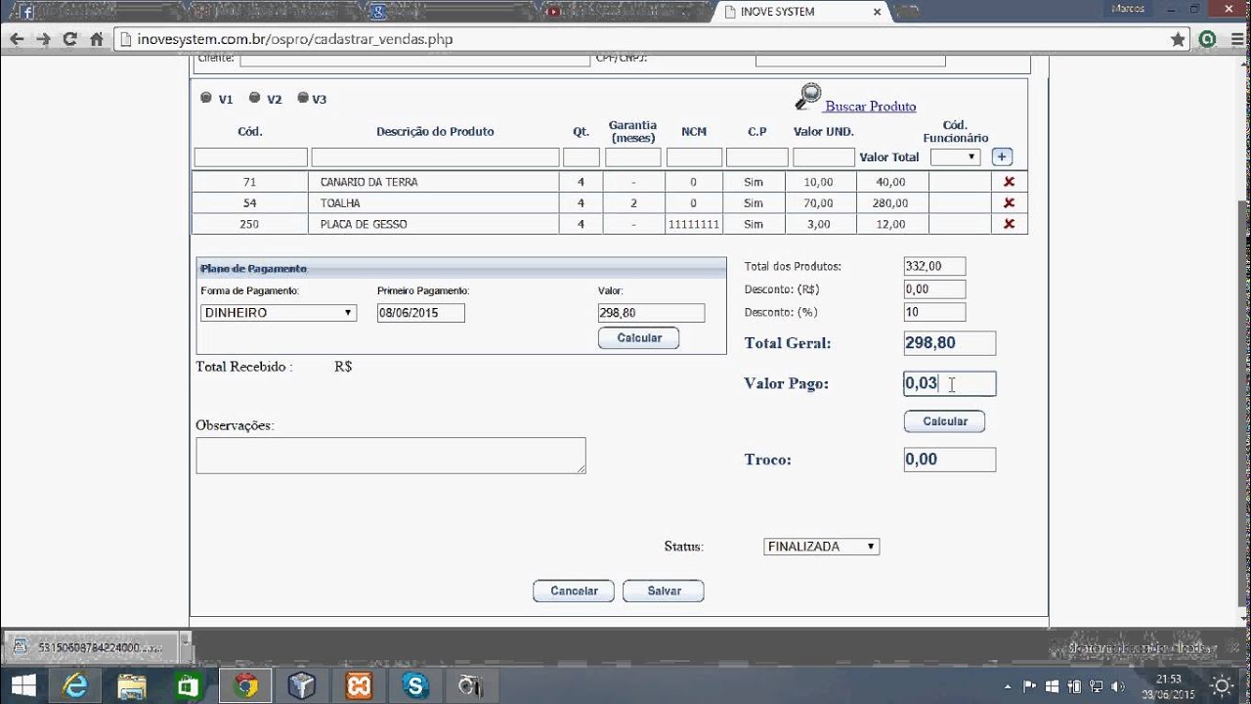Go back with the browser back arrow
Image resolution: width=1251 pixels, height=704 pixels.
coord(17,40)
